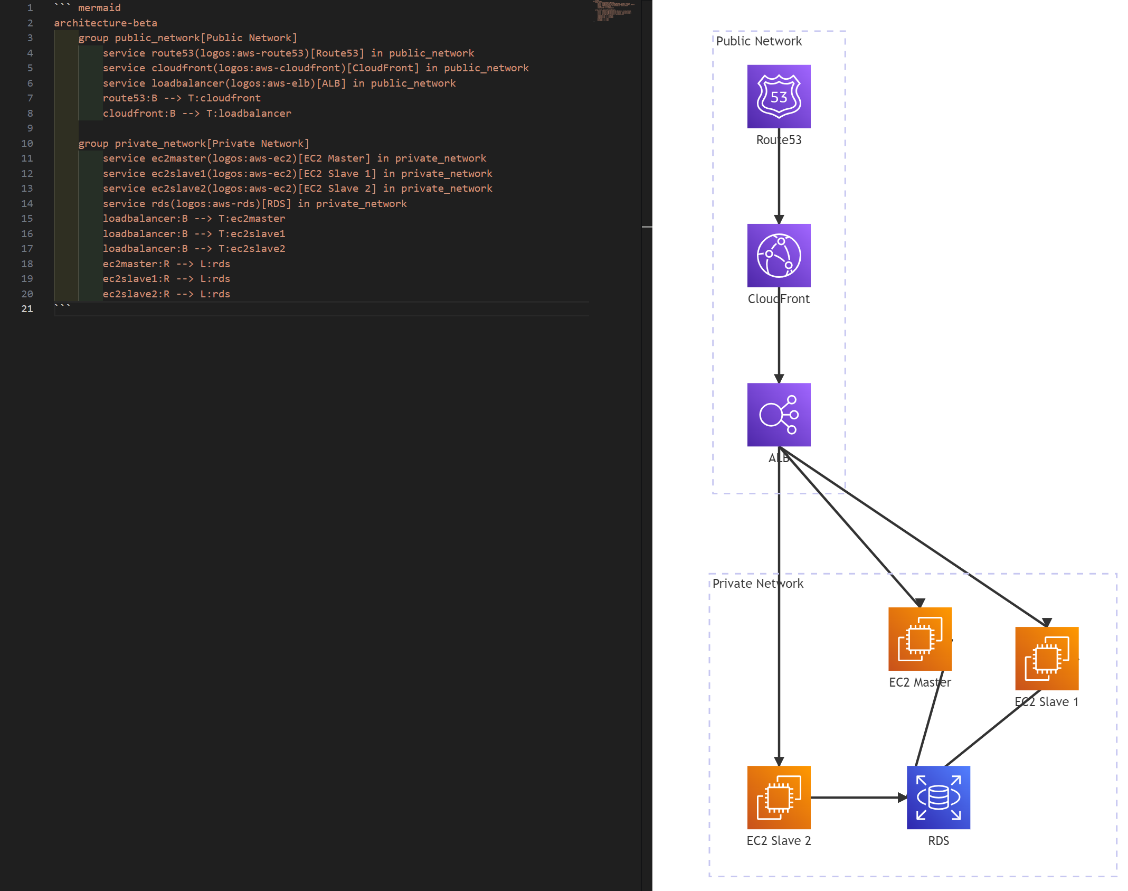Image resolution: width=1128 pixels, height=891 pixels.
Task: Click the RDS database icon
Action: coord(939,798)
